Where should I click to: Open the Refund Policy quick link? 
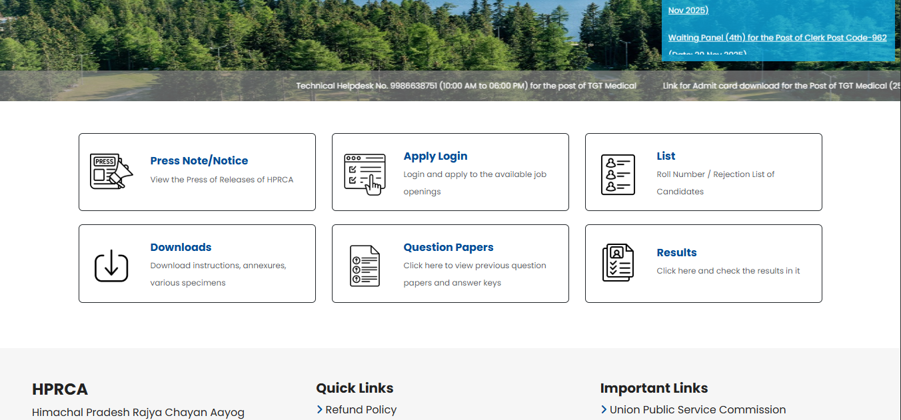pyautogui.click(x=361, y=409)
